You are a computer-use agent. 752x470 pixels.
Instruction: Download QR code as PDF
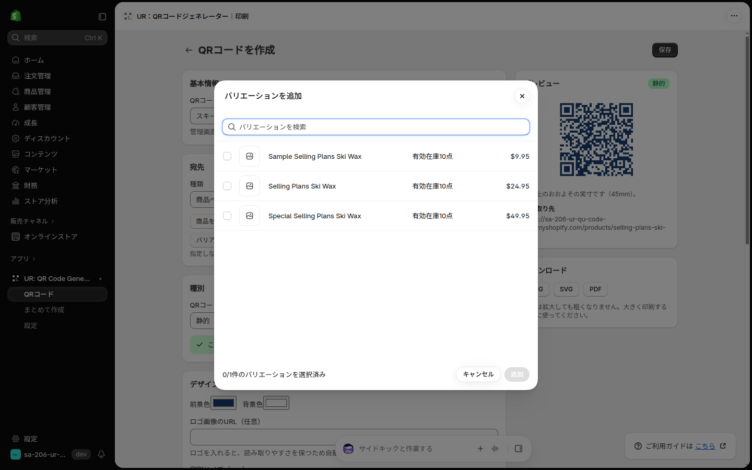(595, 289)
